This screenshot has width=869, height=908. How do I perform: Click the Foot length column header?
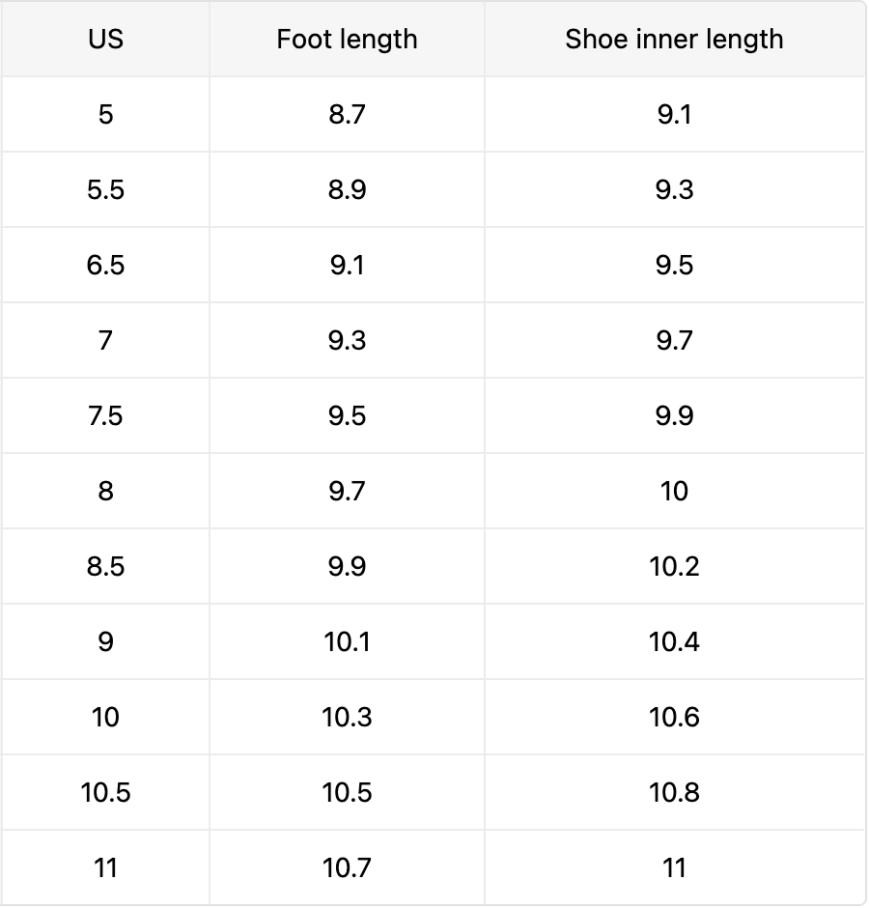click(x=347, y=40)
